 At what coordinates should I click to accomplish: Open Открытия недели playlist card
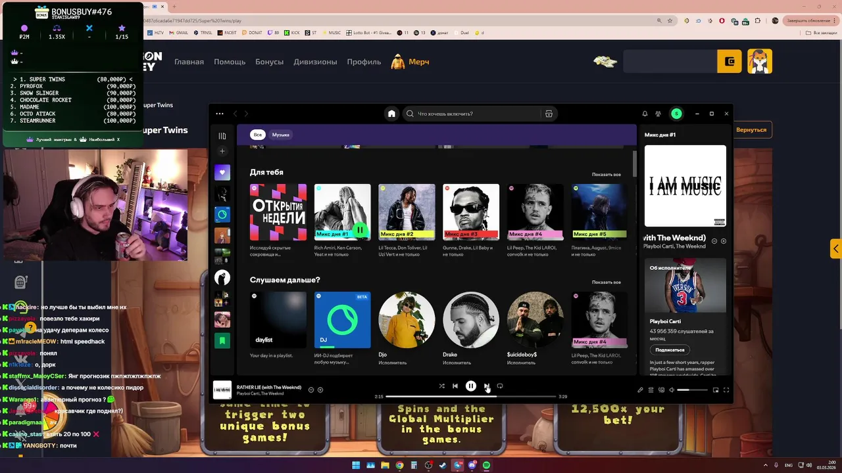click(278, 220)
